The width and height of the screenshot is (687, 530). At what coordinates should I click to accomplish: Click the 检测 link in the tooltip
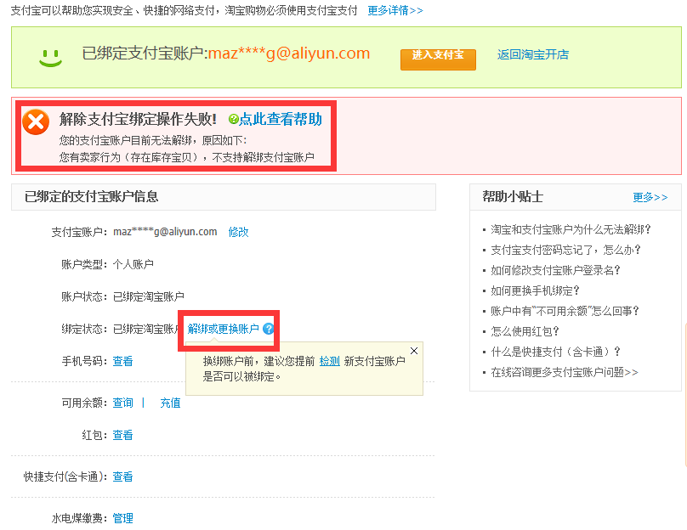(x=330, y=361)
